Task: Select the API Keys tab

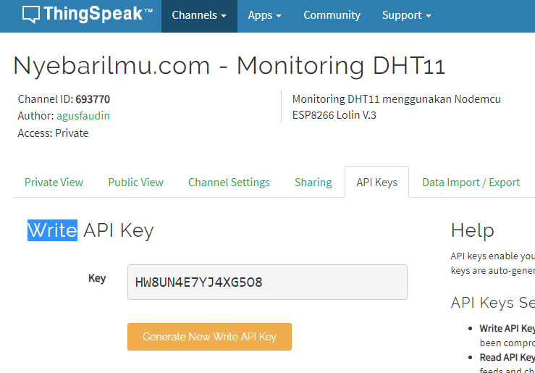Action: [x=376, y=183]
